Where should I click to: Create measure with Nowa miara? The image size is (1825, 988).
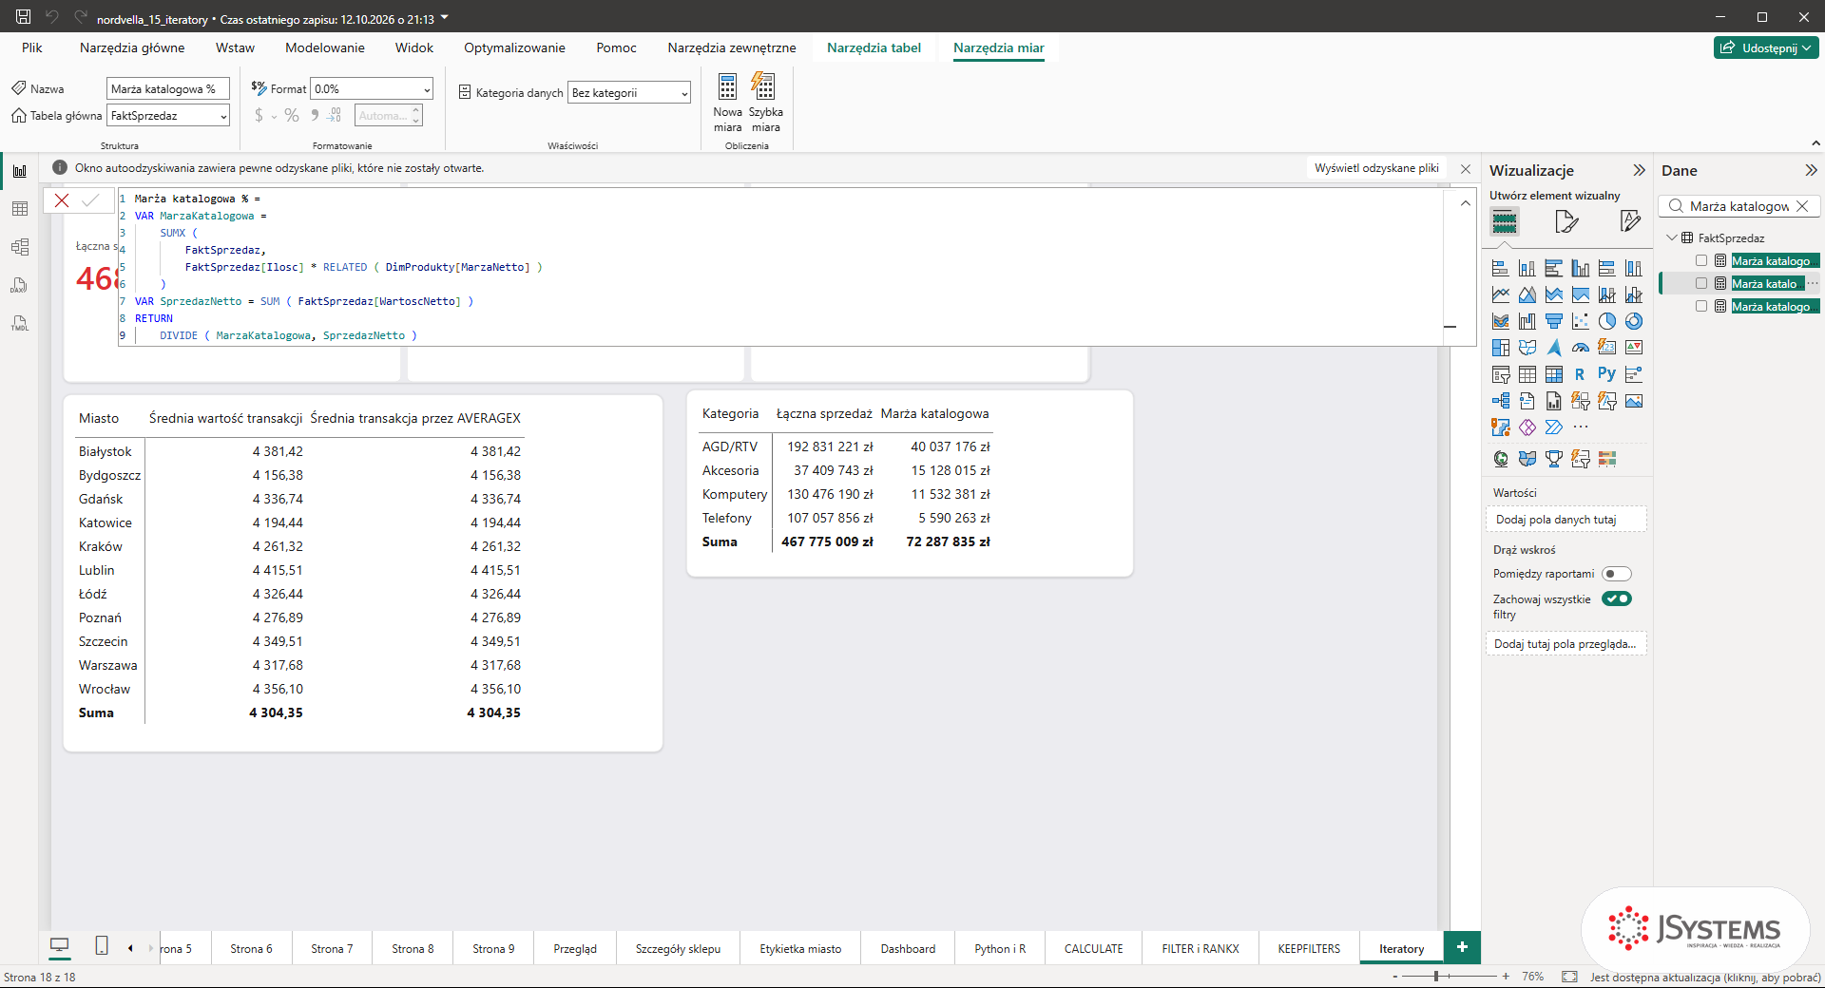click(x=727, y=103)
